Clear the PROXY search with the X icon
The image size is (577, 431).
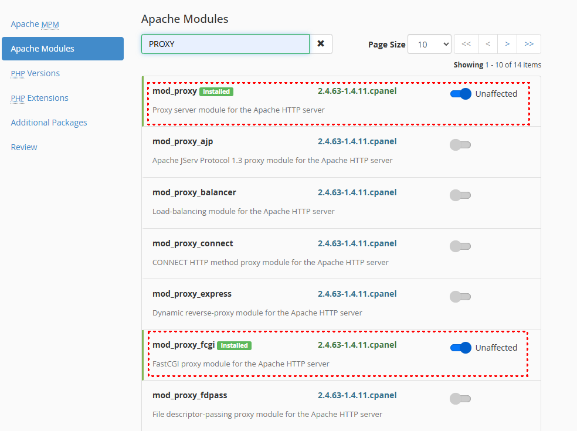point(321,44)
